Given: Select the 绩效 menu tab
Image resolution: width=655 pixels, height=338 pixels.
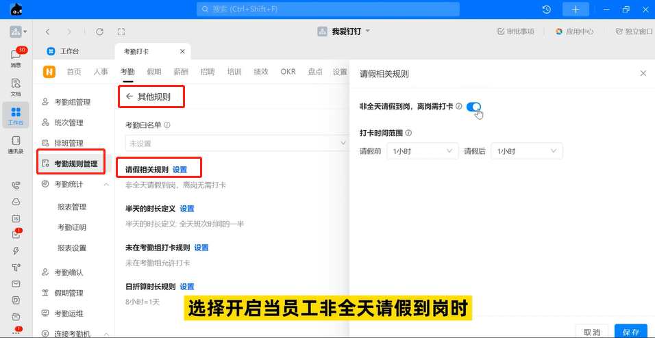Looking at the screenshot, I should [x=261, y=72].
